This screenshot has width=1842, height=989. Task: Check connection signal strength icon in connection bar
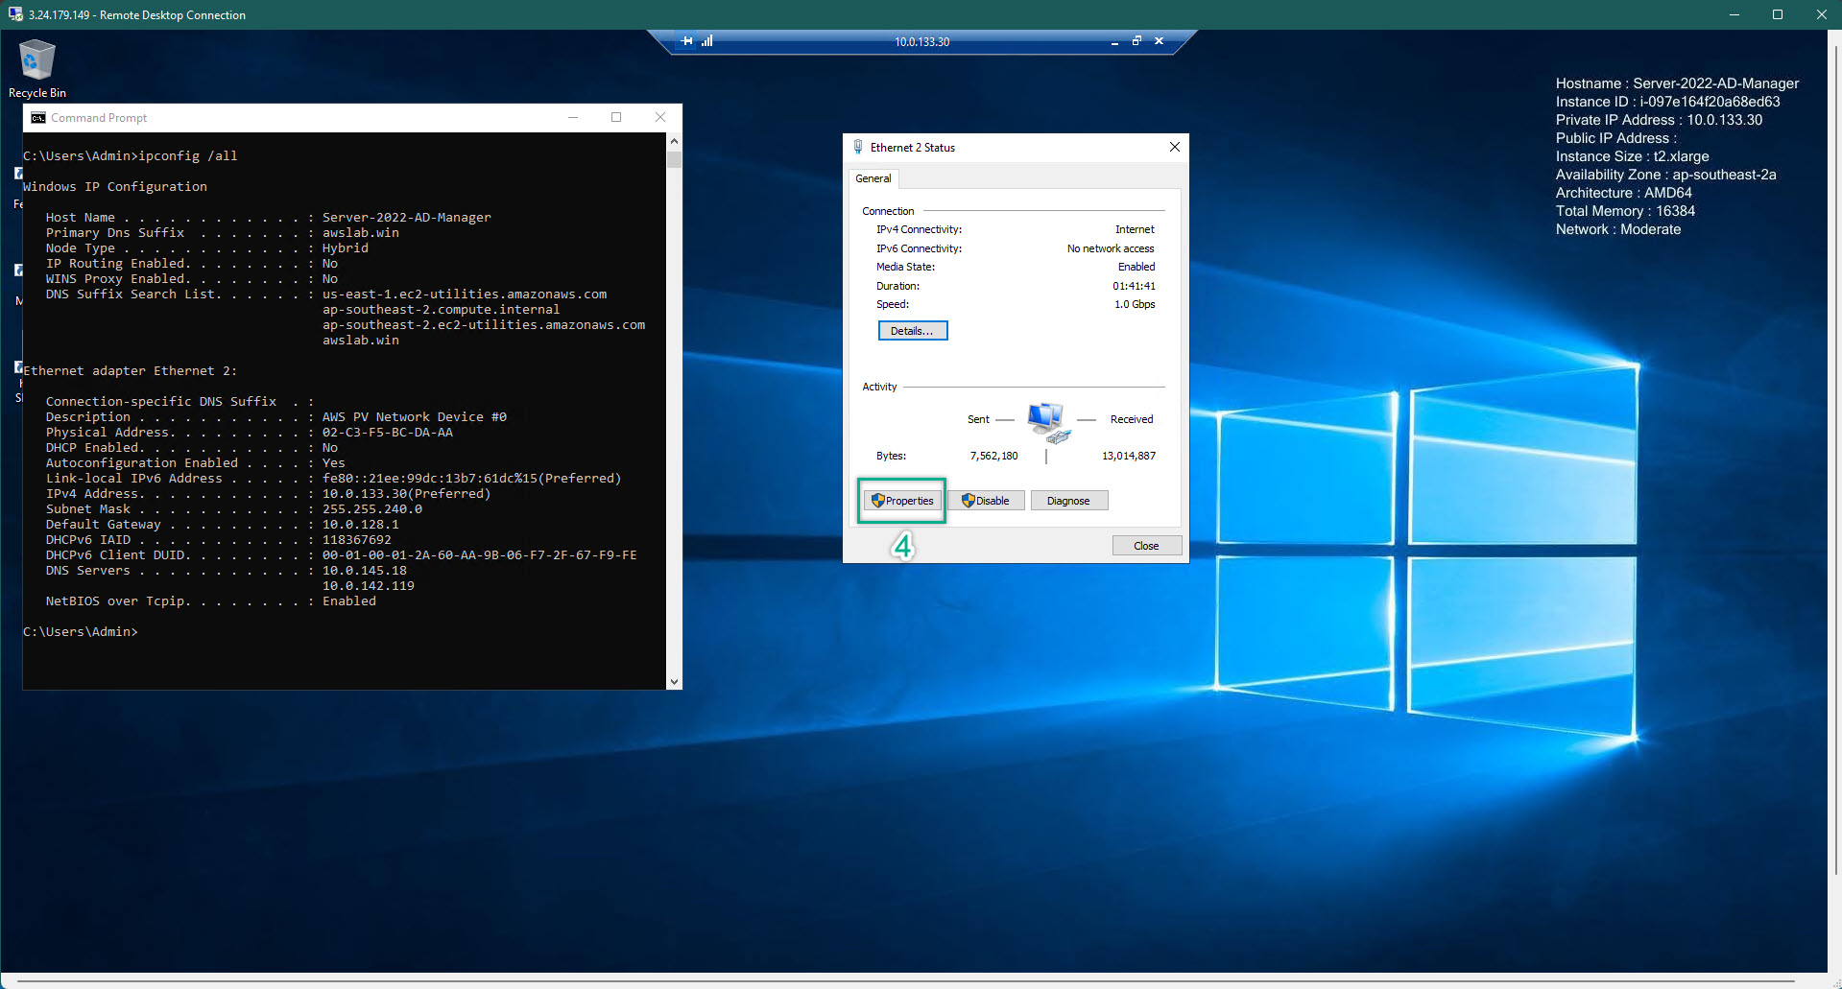point(707,41)
